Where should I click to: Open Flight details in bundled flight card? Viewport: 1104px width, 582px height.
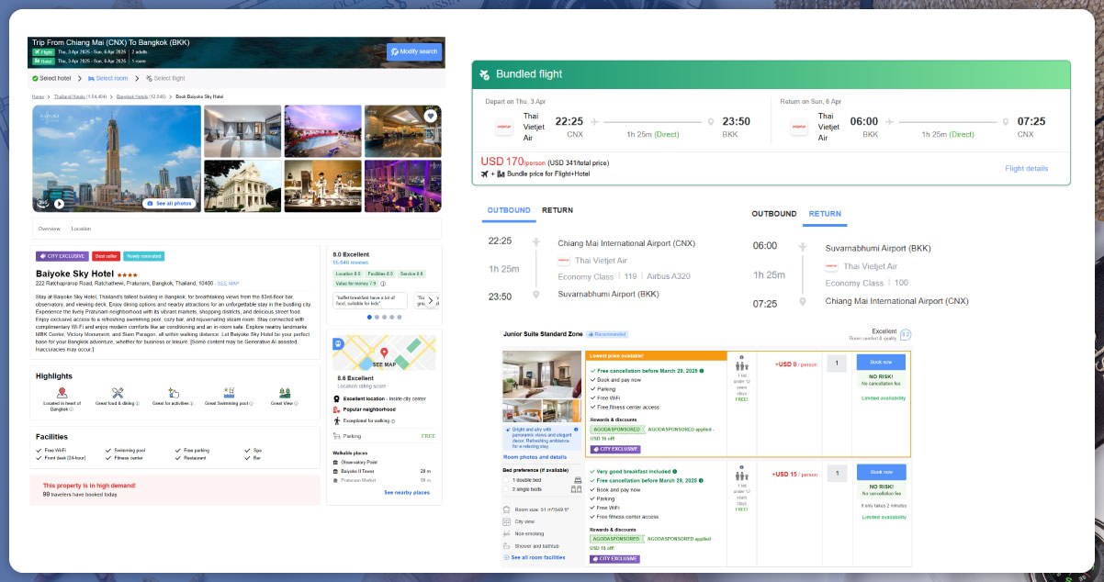[1026, 169]
